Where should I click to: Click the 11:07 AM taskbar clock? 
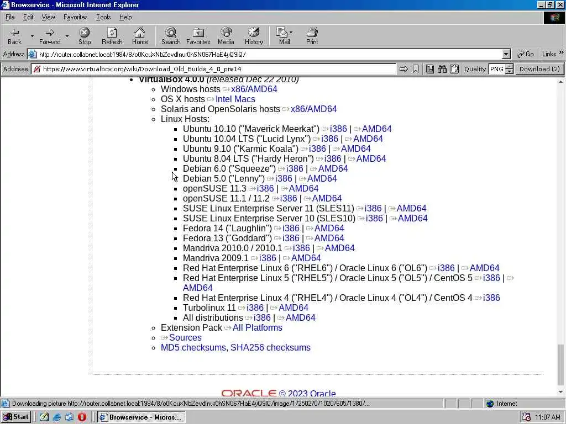[548, 417]
